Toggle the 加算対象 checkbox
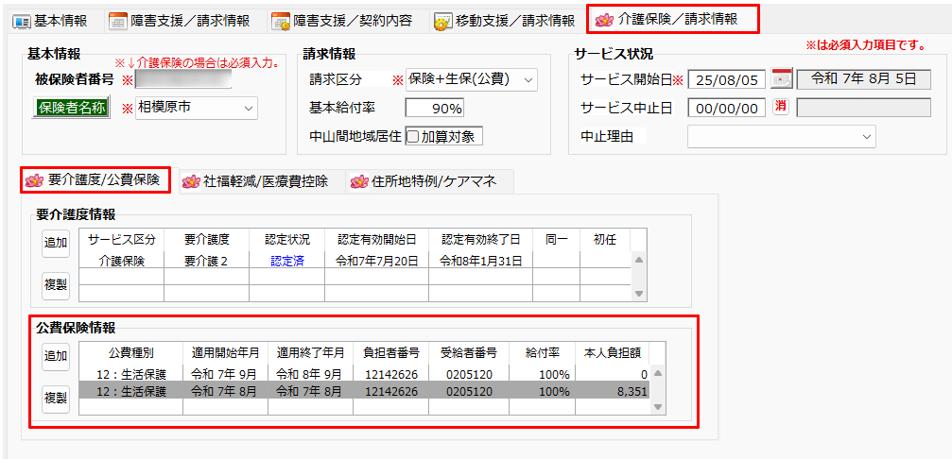The height and width of the screenshot is (459, 952). [x=413, y=136]
